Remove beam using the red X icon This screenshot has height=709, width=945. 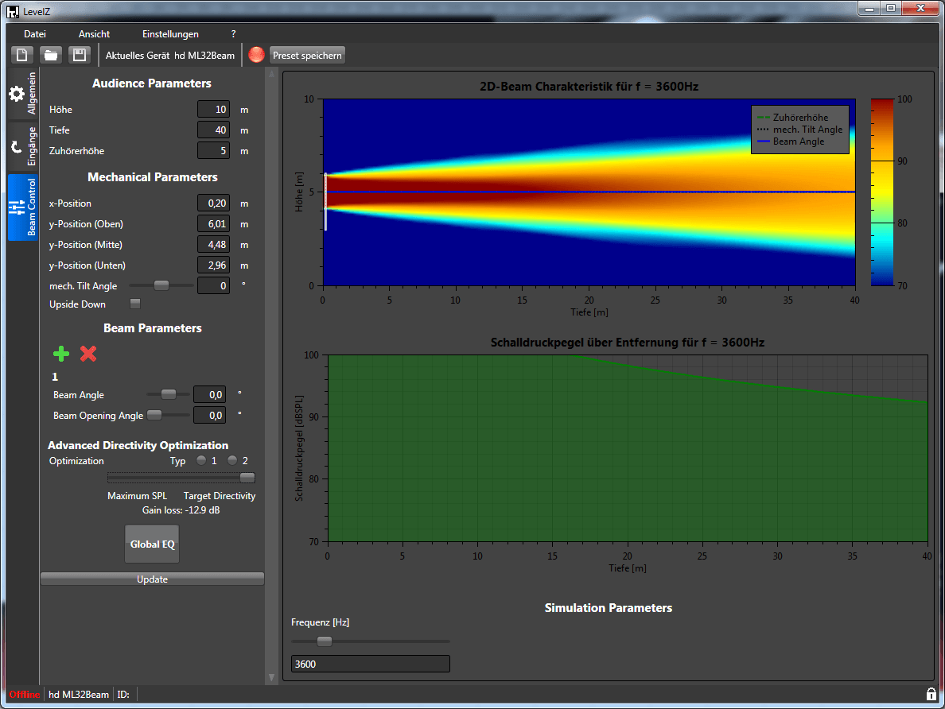pos(88,354)
